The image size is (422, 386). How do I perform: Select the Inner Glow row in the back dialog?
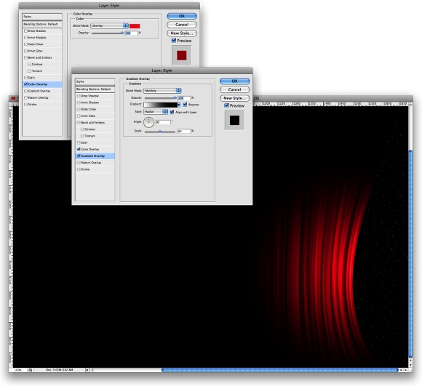point(42,51)
